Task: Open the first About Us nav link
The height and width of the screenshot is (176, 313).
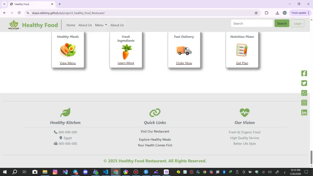Action: [x=85, y=25]
